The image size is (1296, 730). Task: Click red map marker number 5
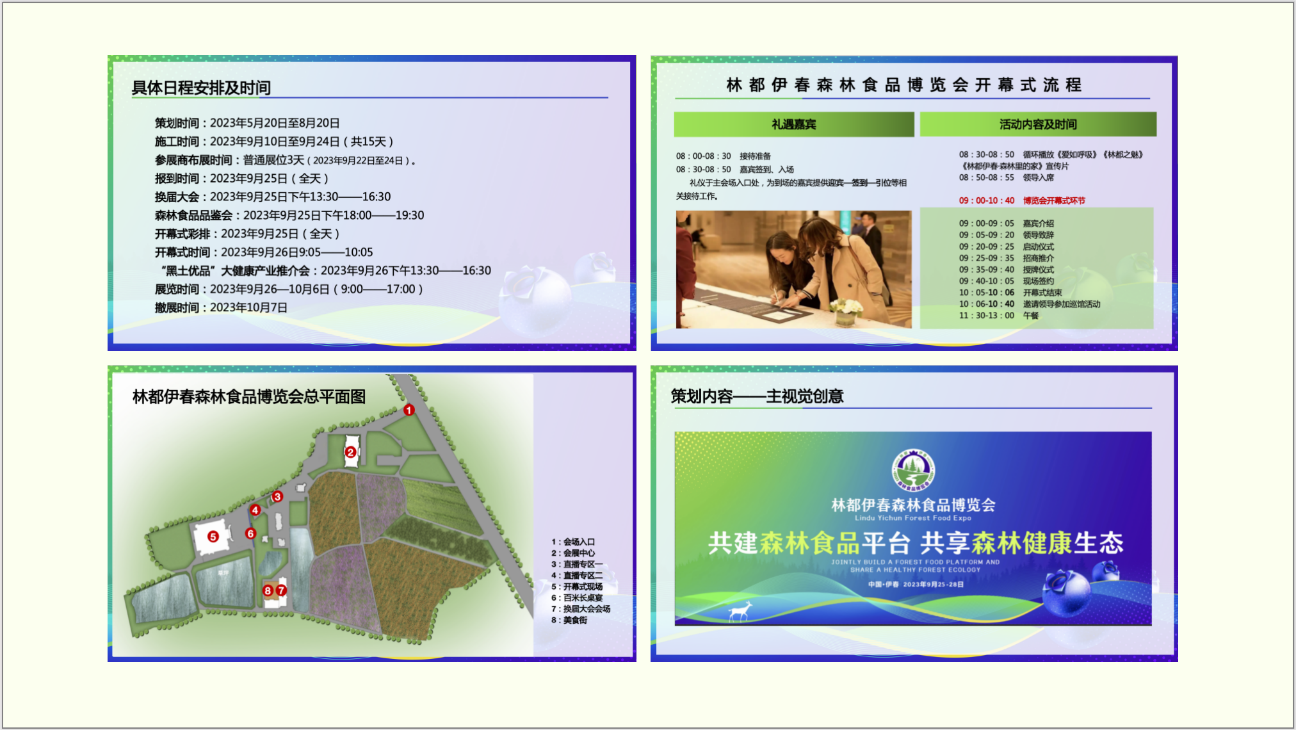tap(213, 537)
